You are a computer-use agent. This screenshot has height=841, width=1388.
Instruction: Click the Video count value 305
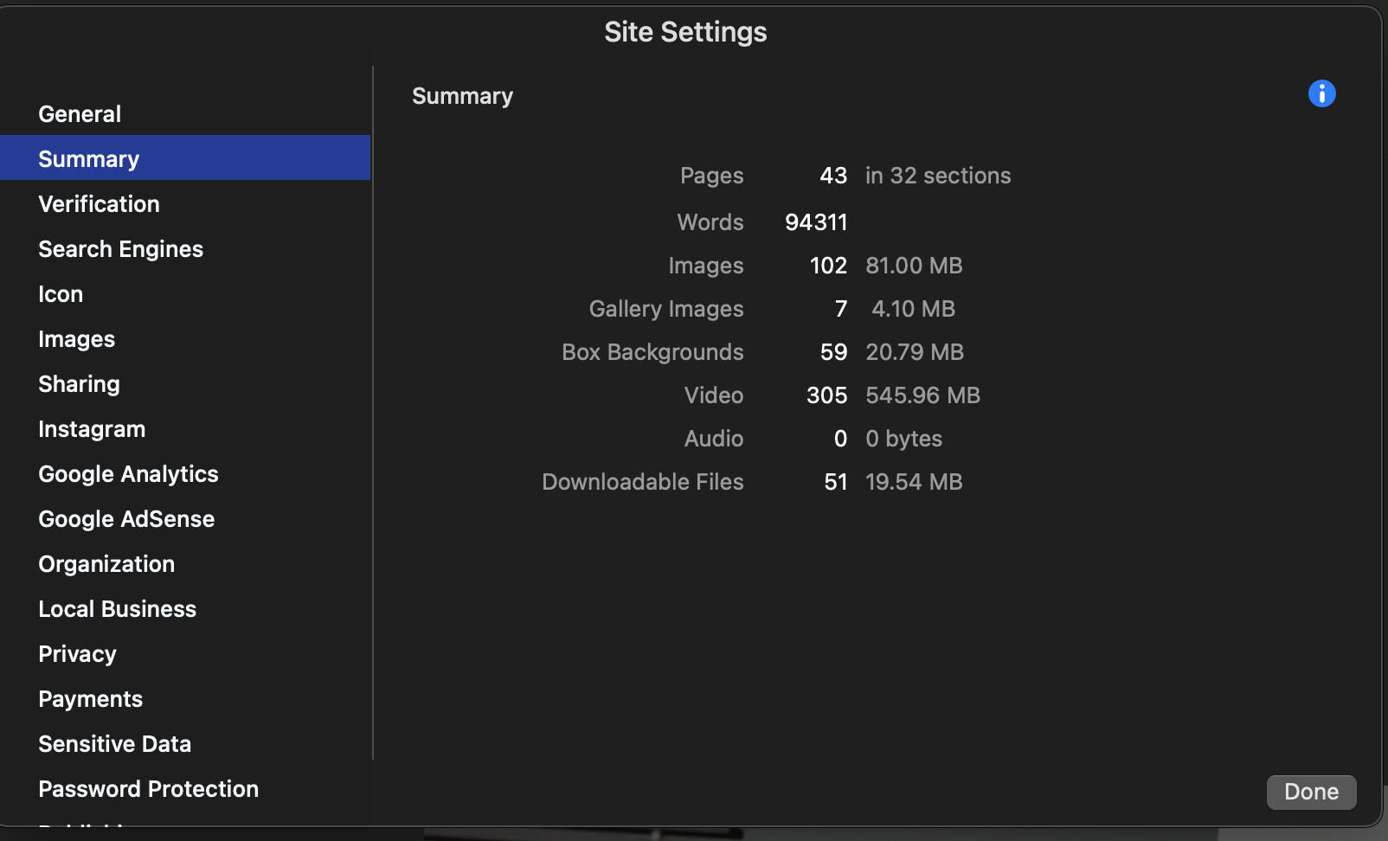click(826, 395)
